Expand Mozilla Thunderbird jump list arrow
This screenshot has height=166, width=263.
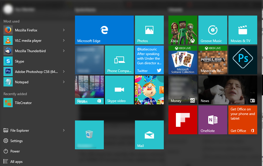pos(64,51)
